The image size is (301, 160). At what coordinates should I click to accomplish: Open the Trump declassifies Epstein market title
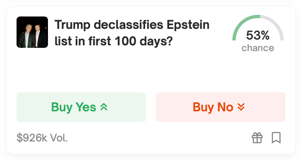(132, 33)
